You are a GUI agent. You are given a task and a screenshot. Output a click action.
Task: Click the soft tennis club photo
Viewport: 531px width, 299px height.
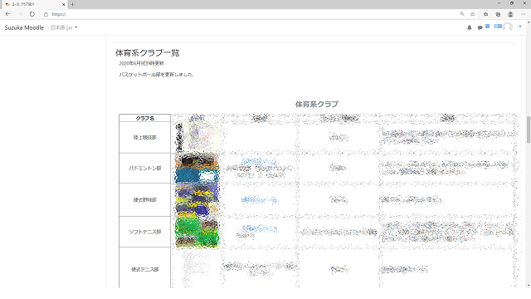coord(197,232)
